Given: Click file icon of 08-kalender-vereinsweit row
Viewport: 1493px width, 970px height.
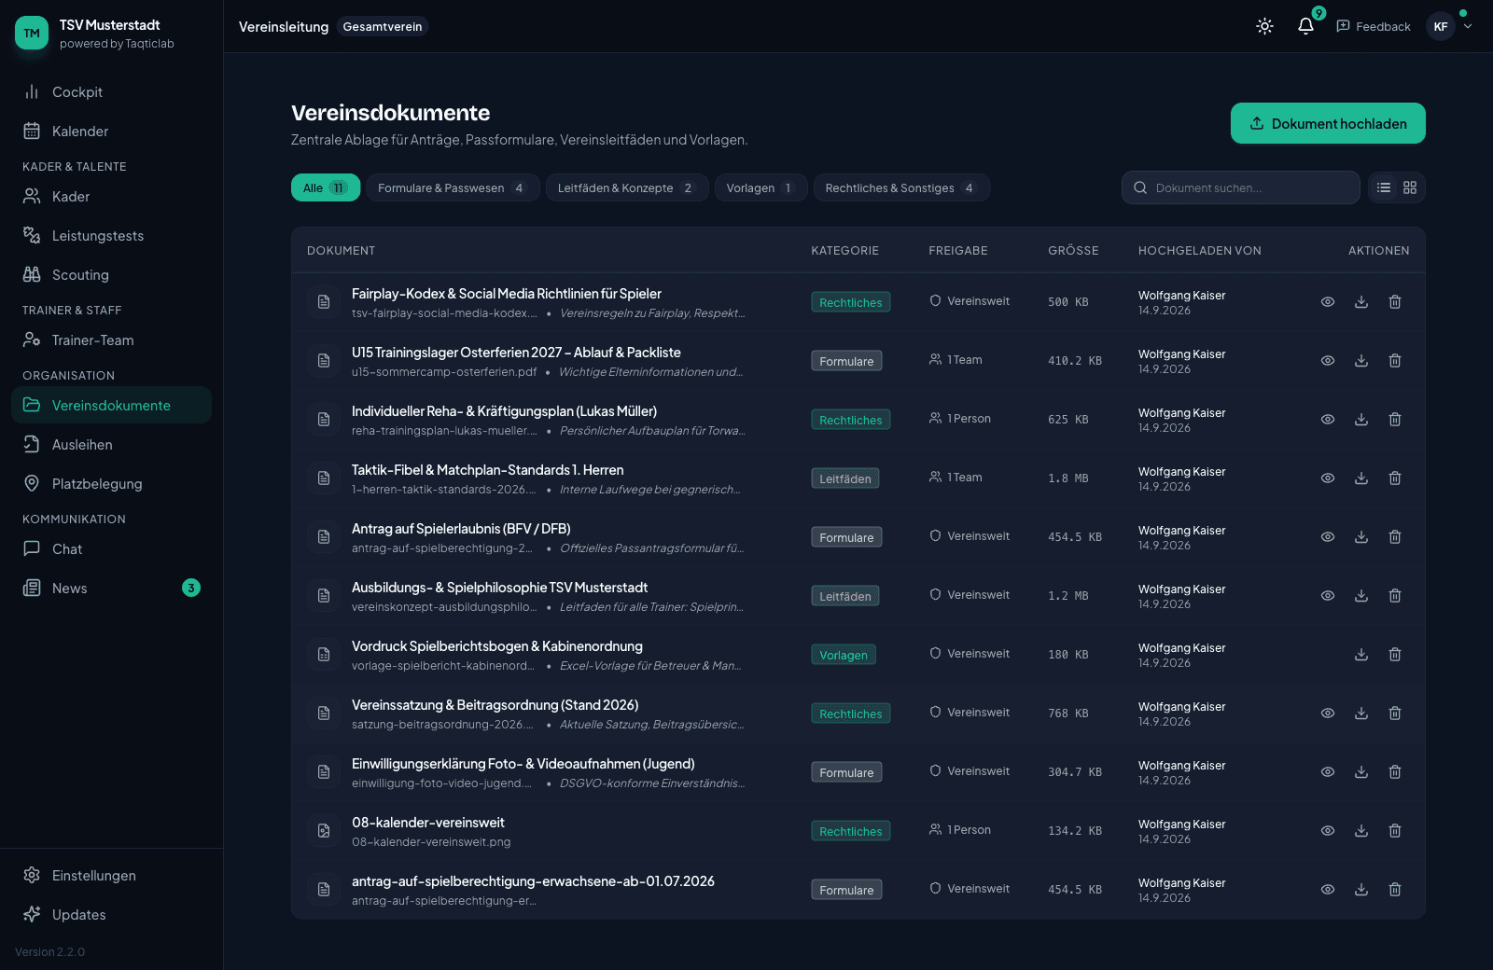Looking at the screenshot, I should click(x=324, y=830).
